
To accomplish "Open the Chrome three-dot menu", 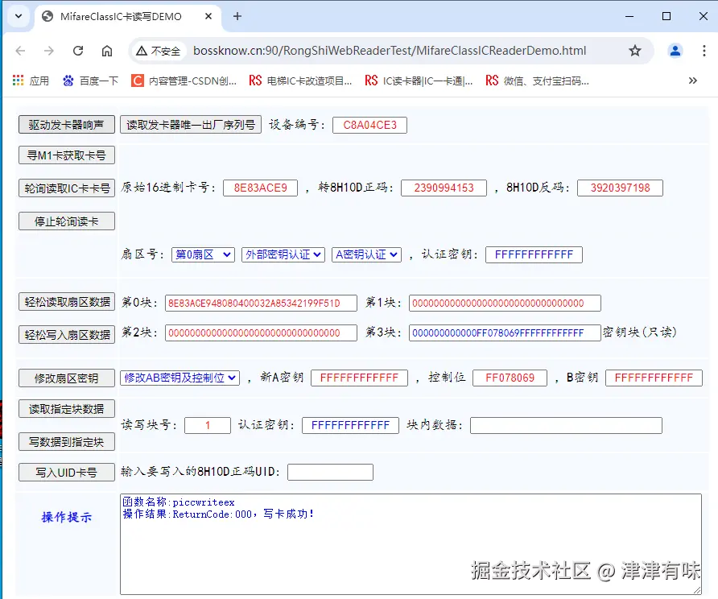I will 705,50.
